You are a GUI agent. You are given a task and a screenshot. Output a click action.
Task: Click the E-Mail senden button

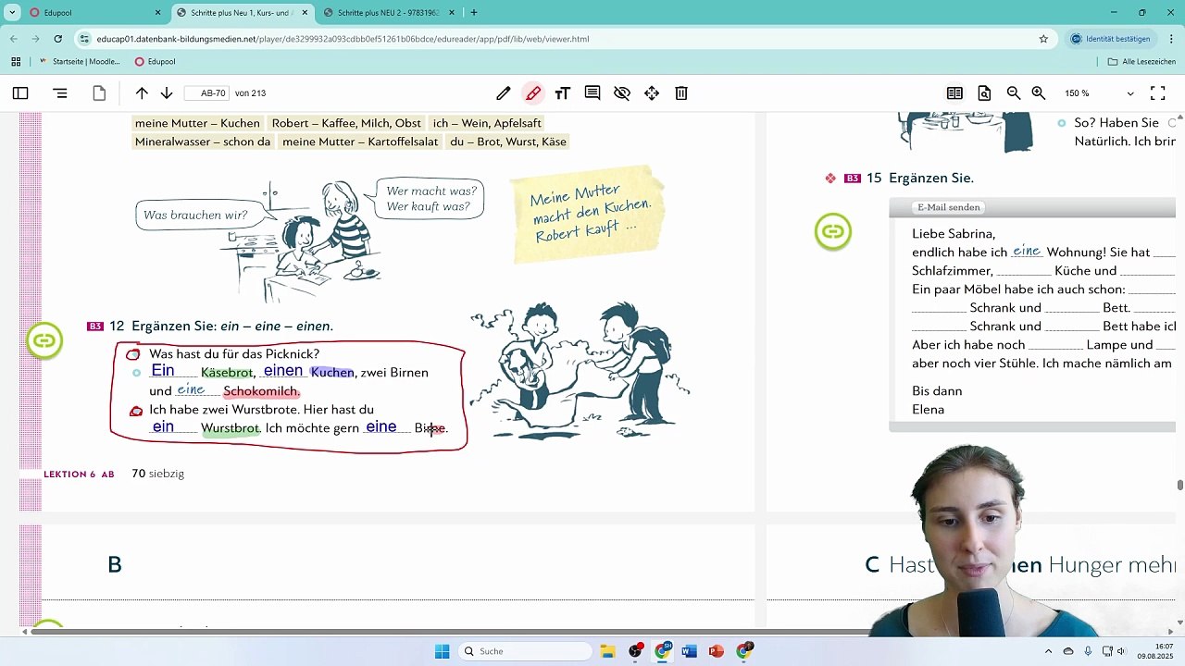pos(948,207)
